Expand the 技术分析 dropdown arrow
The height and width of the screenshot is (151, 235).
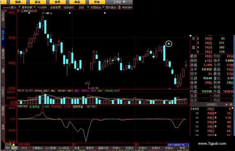(35, 7)
